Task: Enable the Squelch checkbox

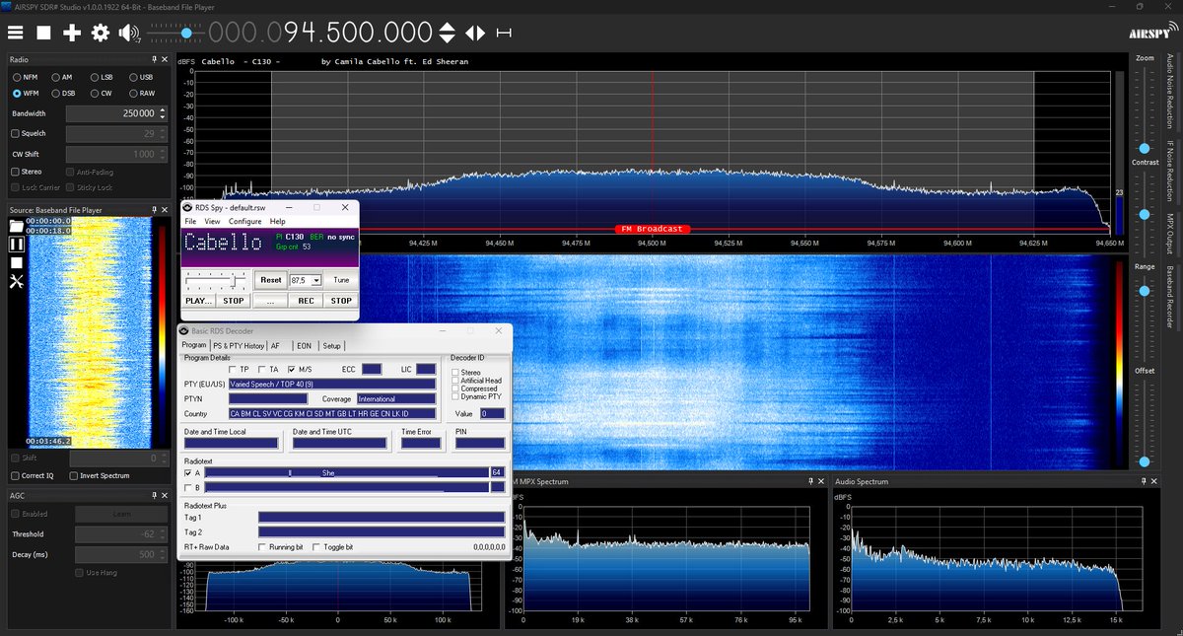Action: [x=15, y=133]
